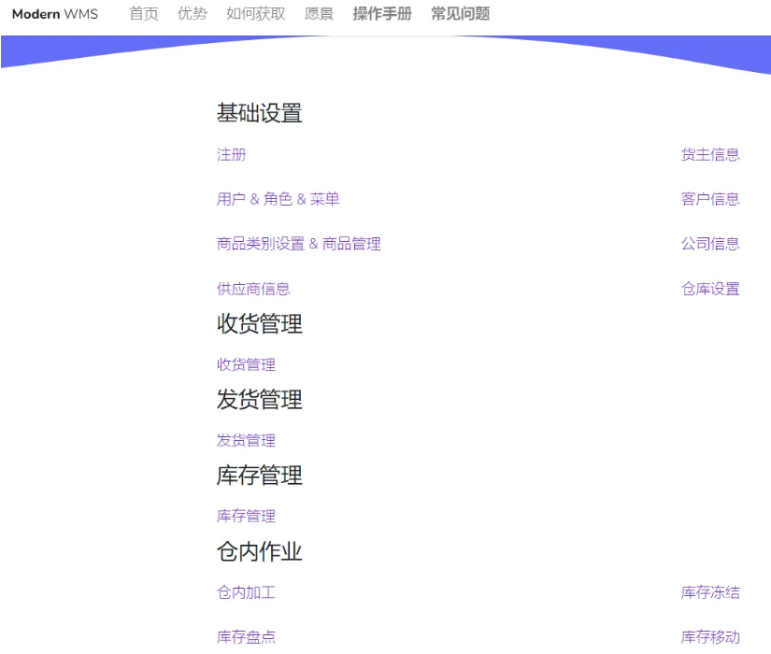Image resolution: width=771 pixels, height=654 pixels.
Task: Click the Modern WMS logo
Action: pyautogui.click(x=54, y=14)
